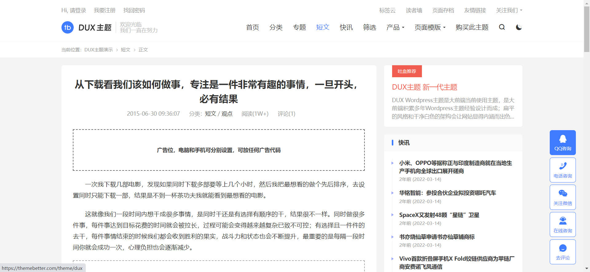Click 短文 in breadcrumb trail
Screen dimensions: 590x272
tap(125, 50)
